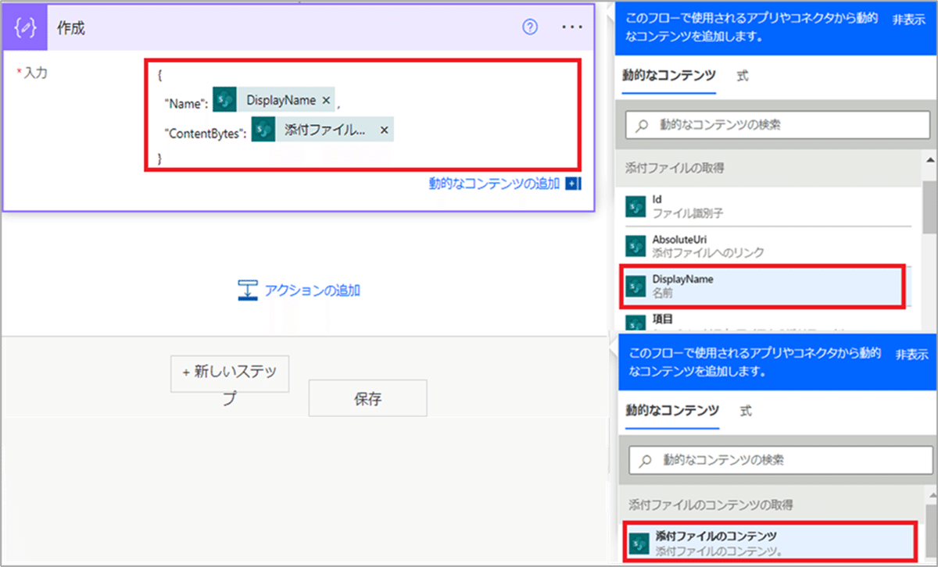Click the SharePoint icon in 添付ファイル token

(x=263, y=130)
